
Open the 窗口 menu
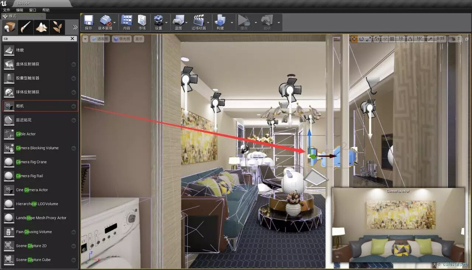click(32, 10)
